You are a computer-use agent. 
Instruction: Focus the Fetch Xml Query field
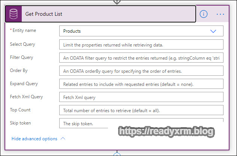tap(141, 97)
